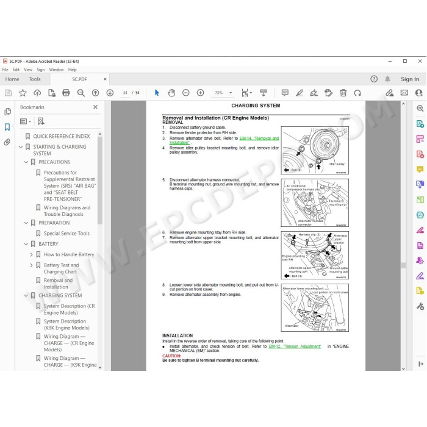Open the File menu
Image resolution: width=427 pixels, height=427 pixels.
point(5,70)
